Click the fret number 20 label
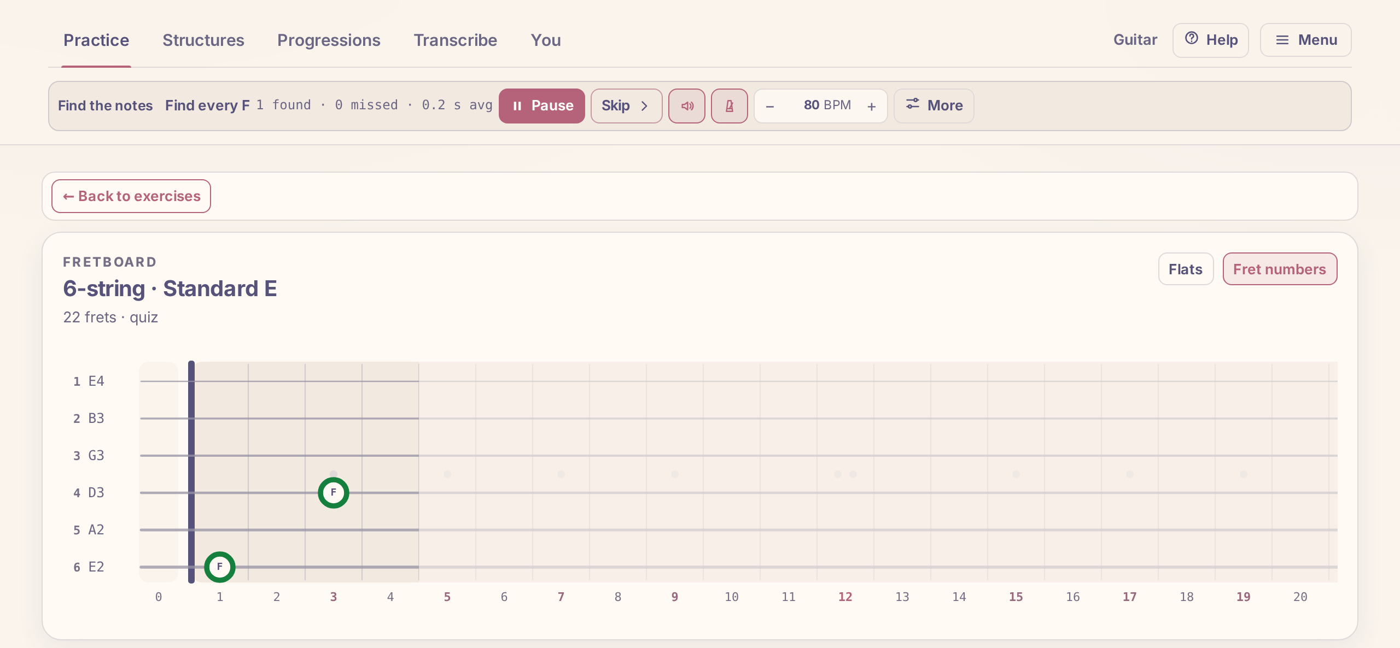The image size is (1400, 648). pos(1300,597)
